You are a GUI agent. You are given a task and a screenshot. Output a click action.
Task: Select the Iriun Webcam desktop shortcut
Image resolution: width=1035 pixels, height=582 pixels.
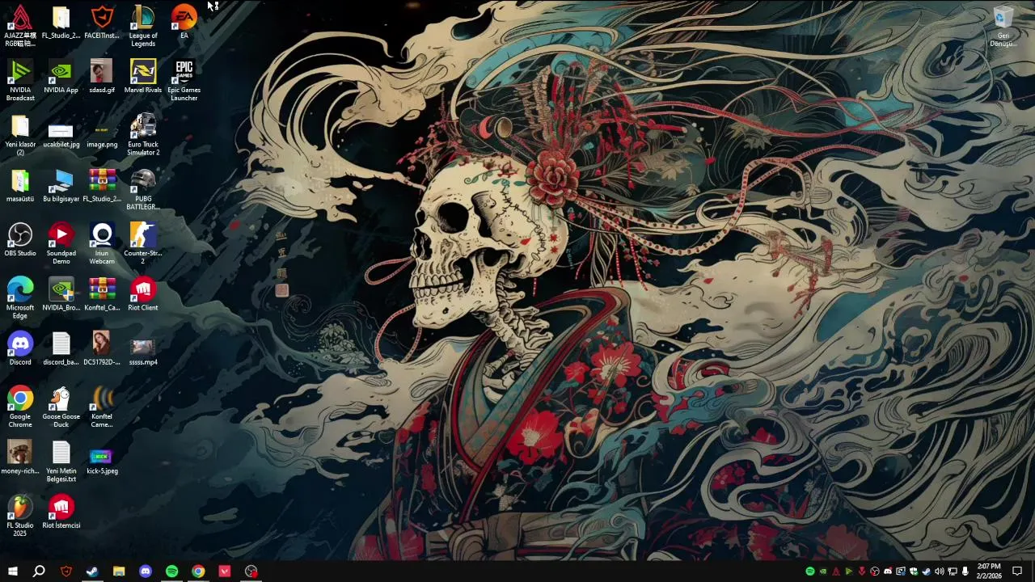tap(102, 242)
